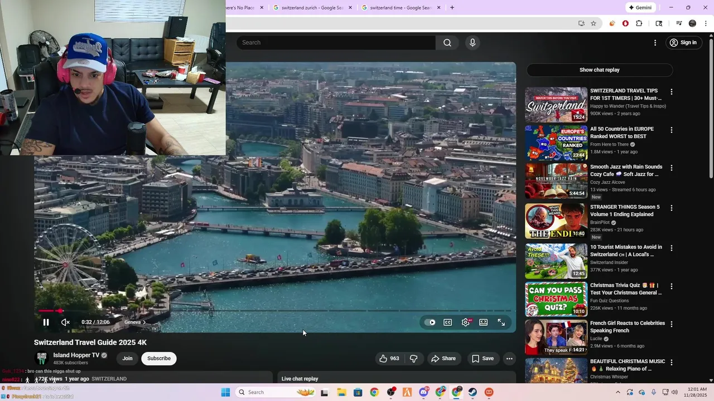Open Microsoft Store from taskbar
The image size is (714, 401).
pyautogui.click(x=358, y=392)
